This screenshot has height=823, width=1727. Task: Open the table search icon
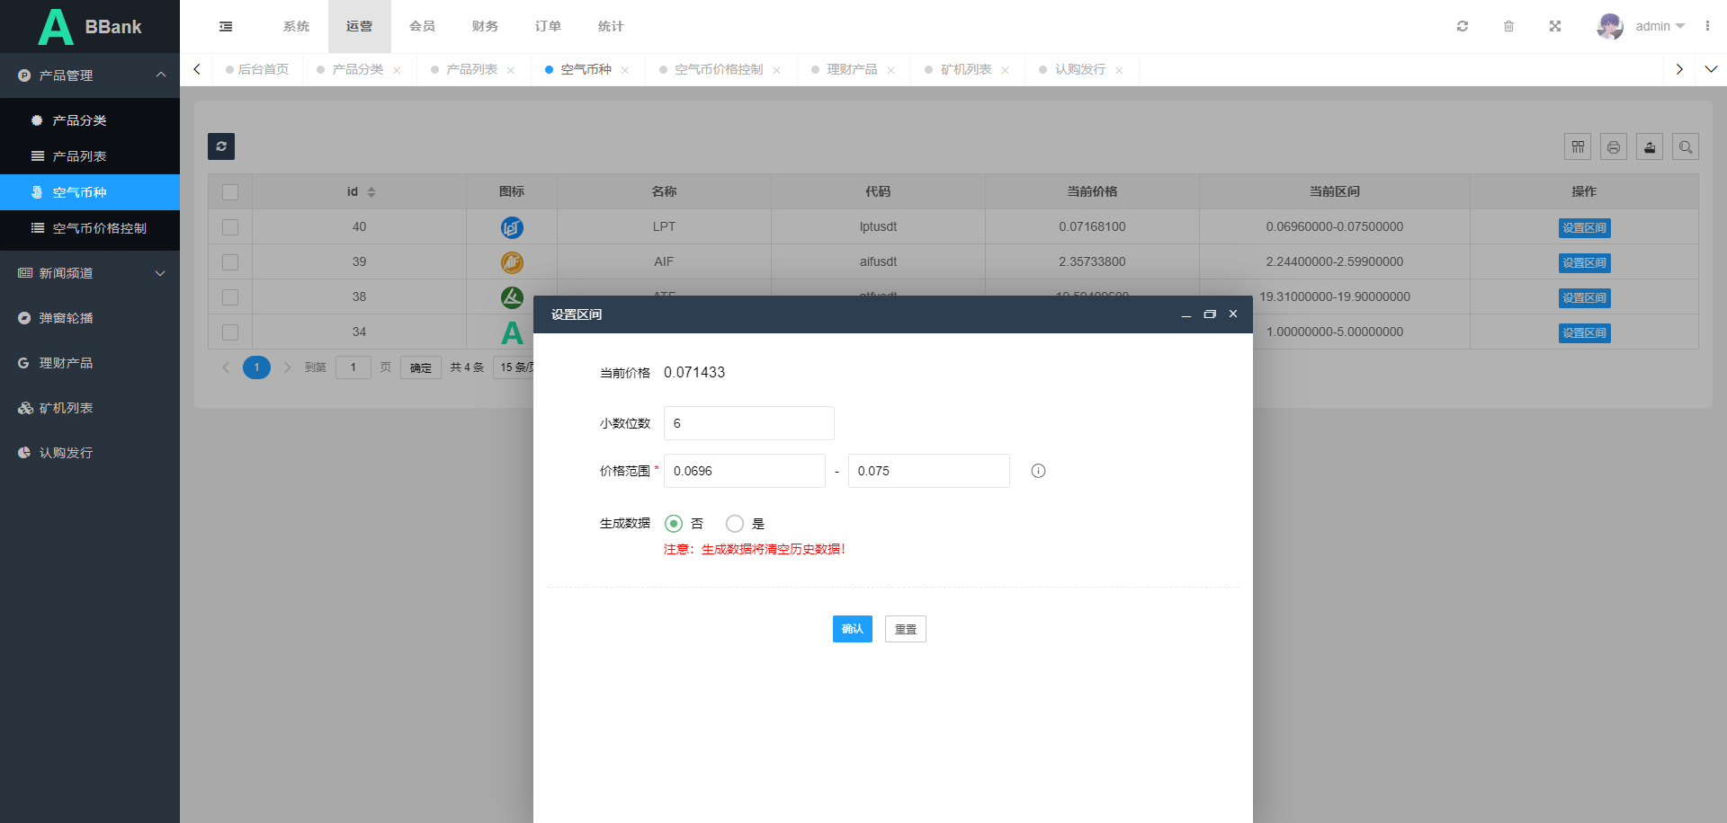(1686, 146)
